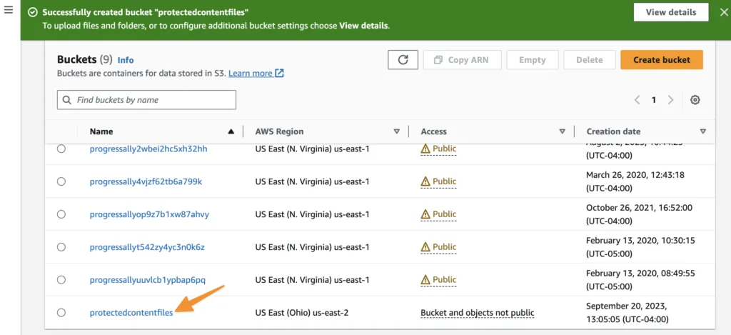Open bucket progressallyop9z7b1xw87ahvy
This screenshot has width=731, height=335.
[x=149, y=214]
